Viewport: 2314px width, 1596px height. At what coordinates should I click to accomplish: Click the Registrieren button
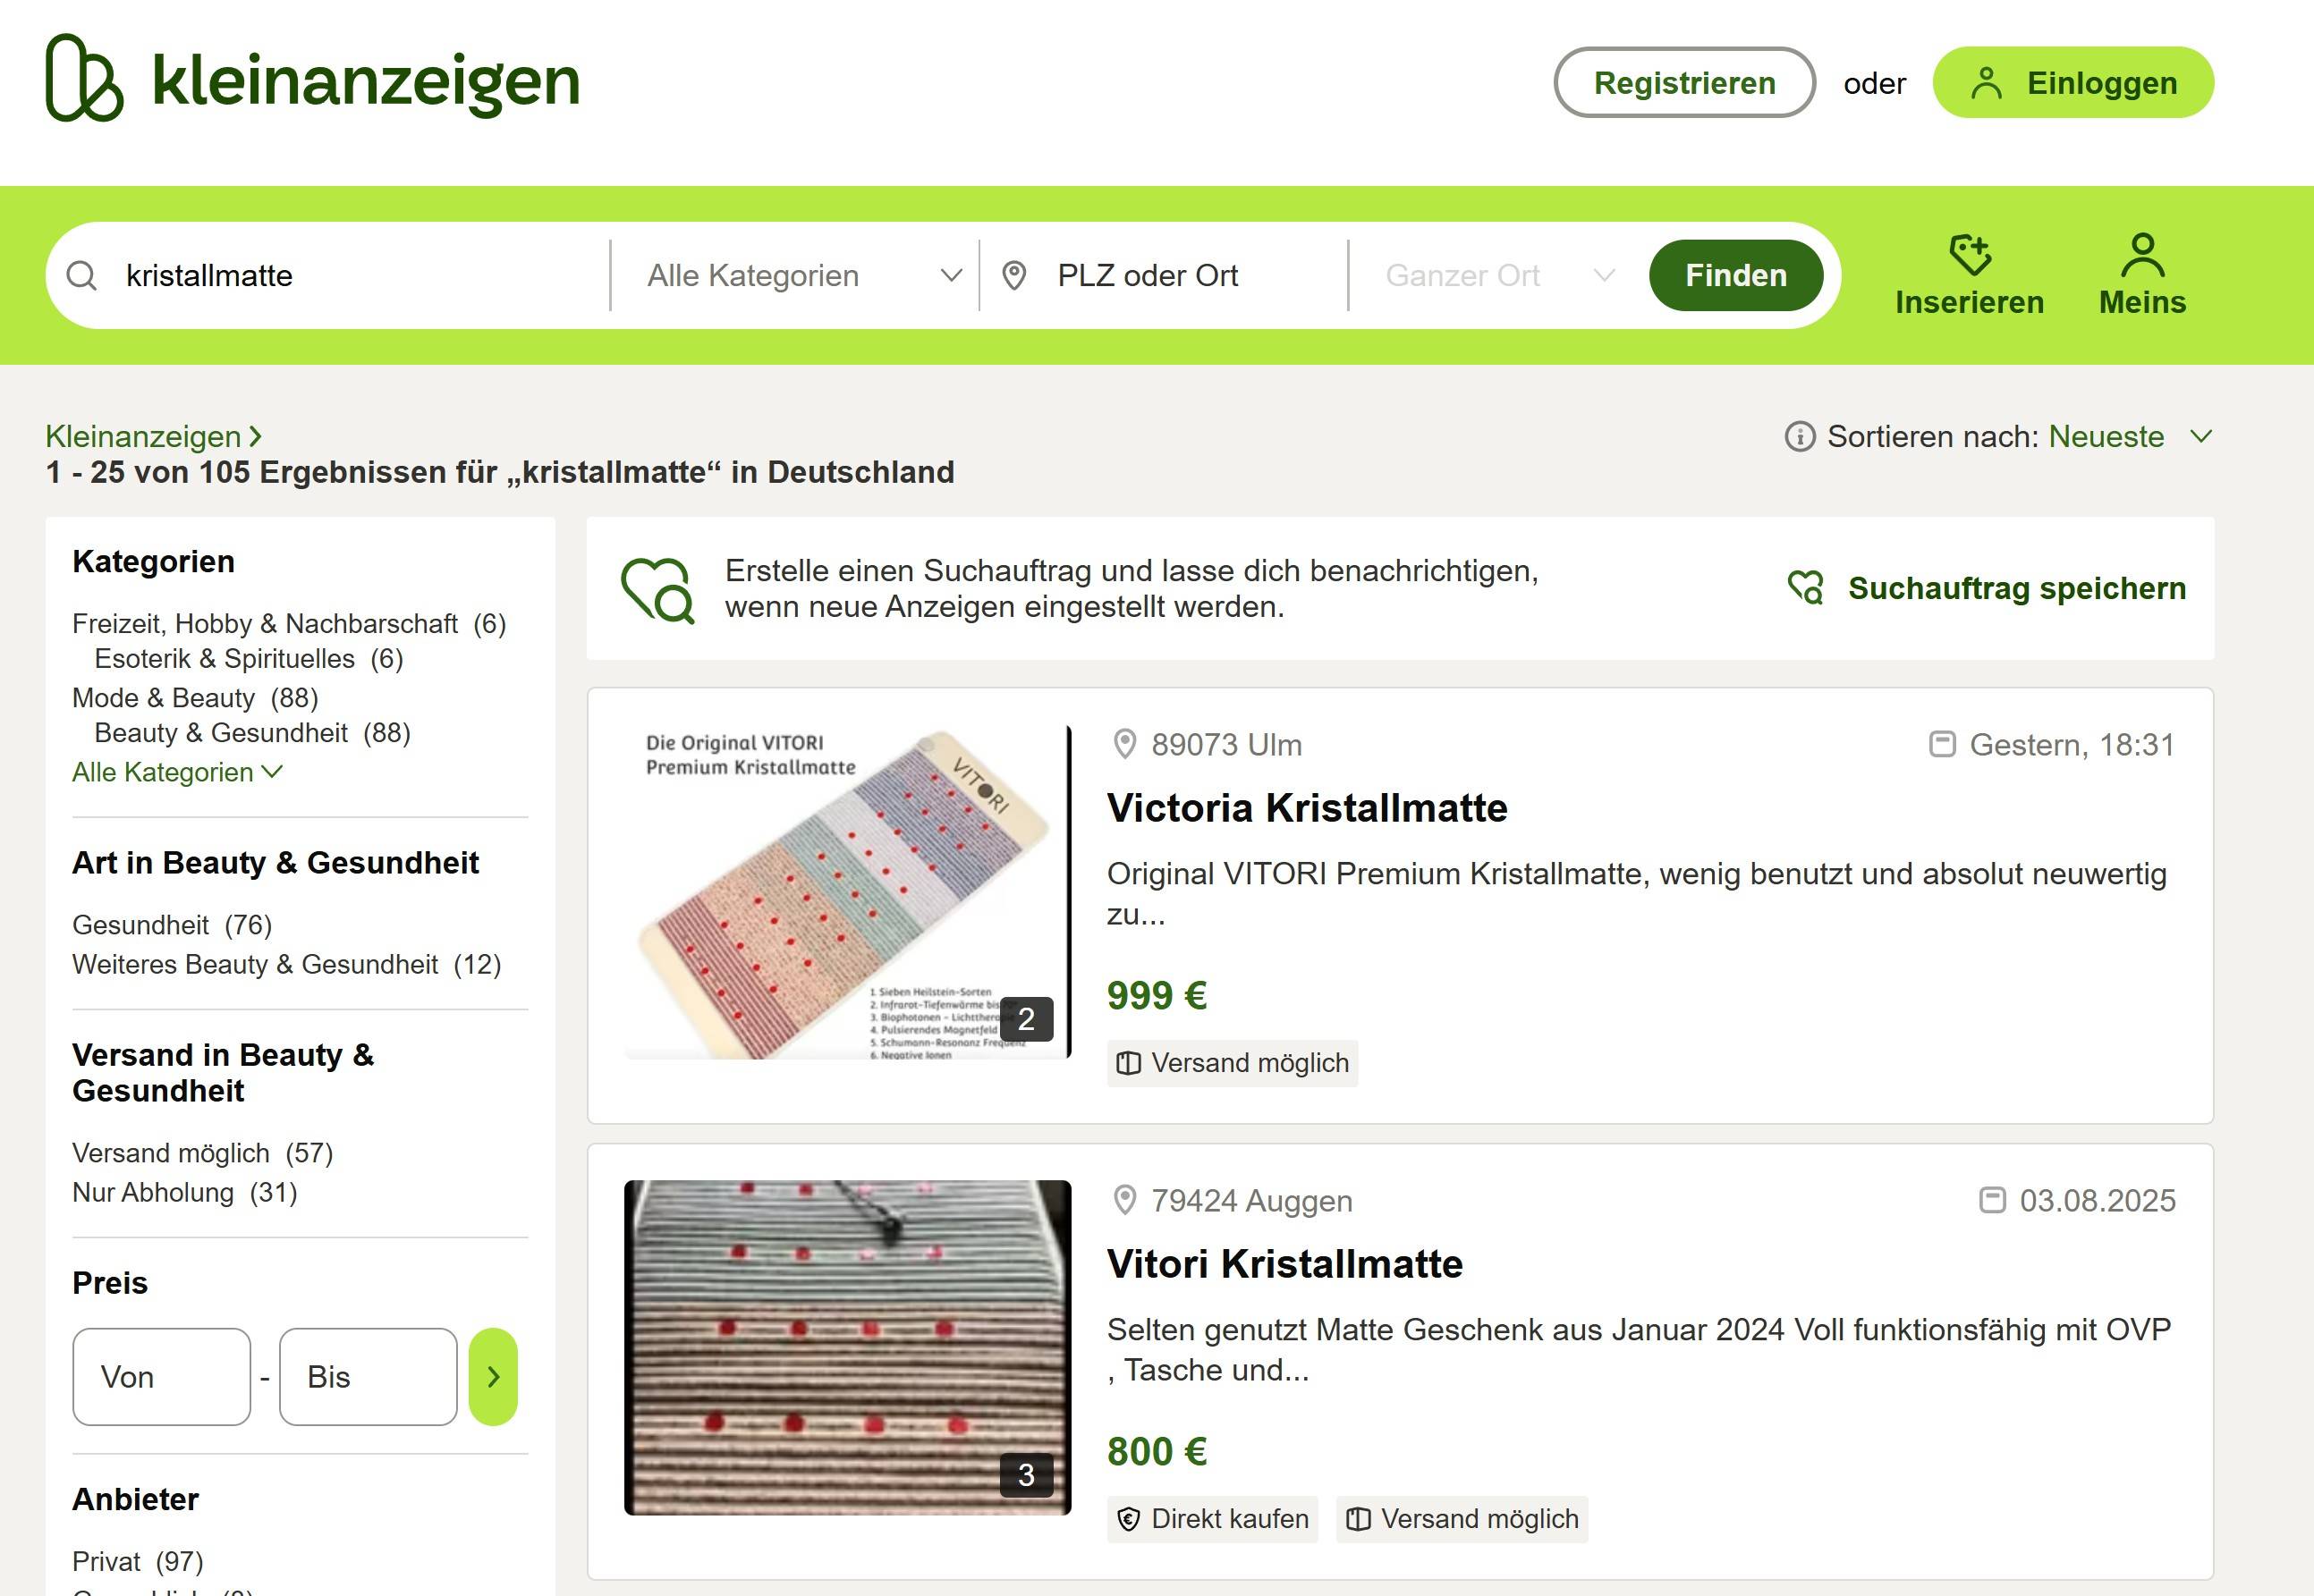pos(1683,82)
